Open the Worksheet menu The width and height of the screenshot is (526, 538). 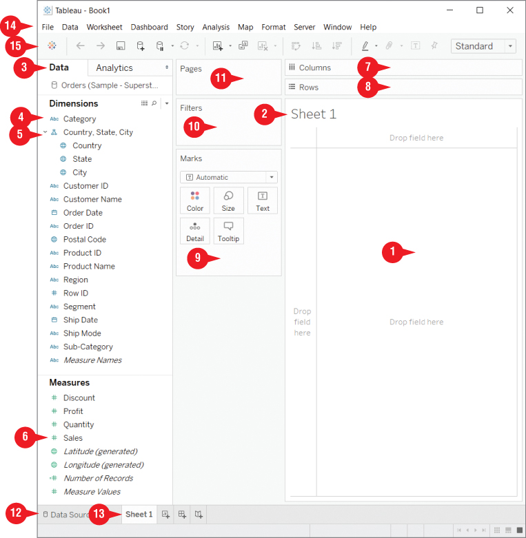pos(104,27)
